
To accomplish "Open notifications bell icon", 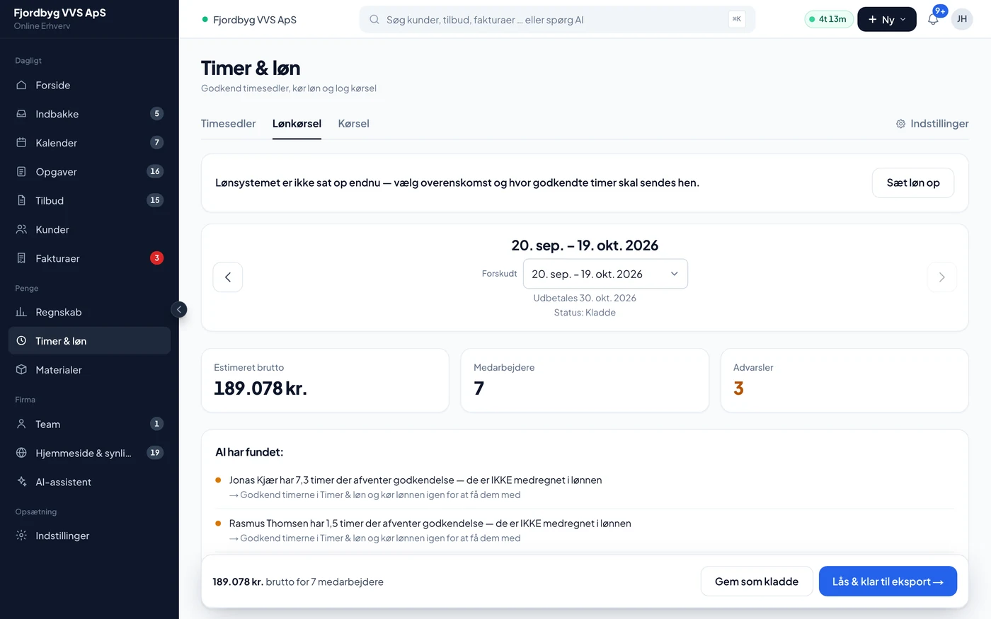I will [933, 20].
